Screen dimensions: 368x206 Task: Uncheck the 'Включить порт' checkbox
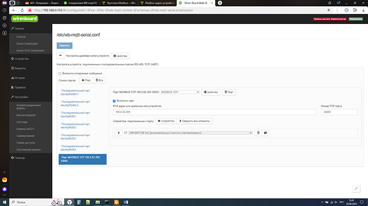(114, 101)
